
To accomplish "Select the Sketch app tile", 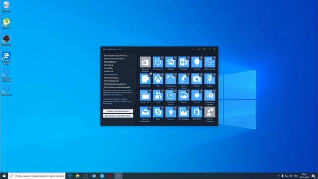I will tap(184, 95).
